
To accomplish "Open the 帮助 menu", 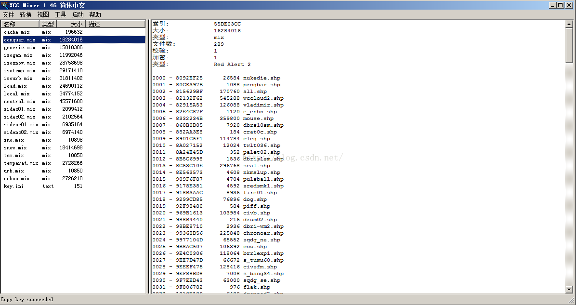I will (x=95, y=15).
